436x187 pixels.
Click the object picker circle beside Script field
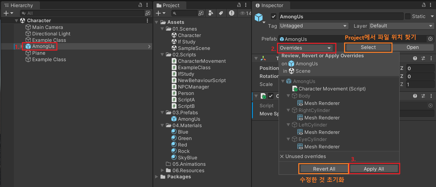430,106
